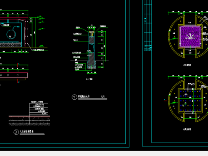Click the blue dot grid in the pool plan
Viewport: 208px width, 156px height.
190,101
